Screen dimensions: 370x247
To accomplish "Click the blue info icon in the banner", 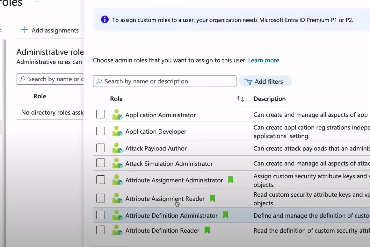I will point(105,20).
